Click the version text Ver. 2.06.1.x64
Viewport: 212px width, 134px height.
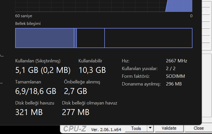tap(106, 129)
